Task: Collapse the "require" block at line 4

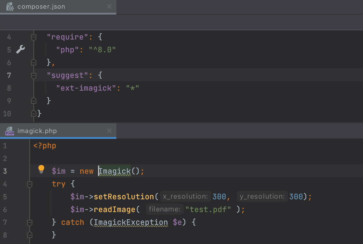Action: click(33, 37)
